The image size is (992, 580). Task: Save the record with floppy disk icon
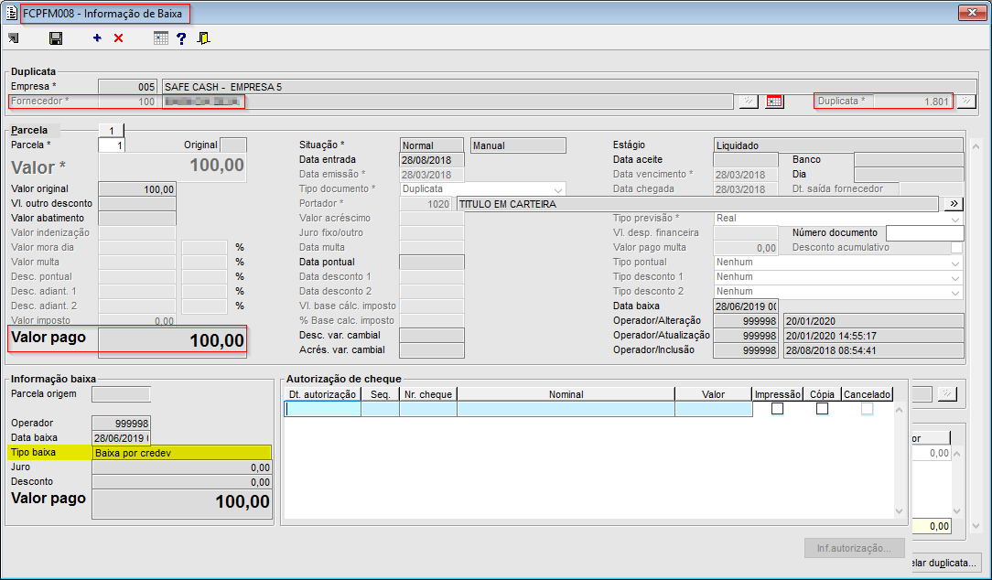(x=56, y=38)
